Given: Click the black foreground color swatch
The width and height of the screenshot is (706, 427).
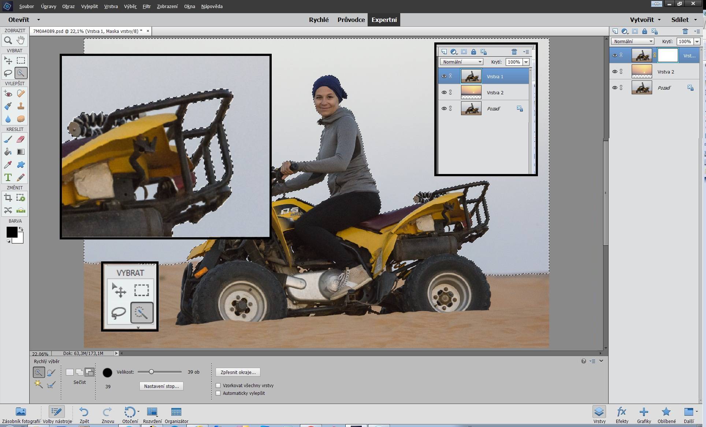Looking at the screenshot, I should (11, 232).
